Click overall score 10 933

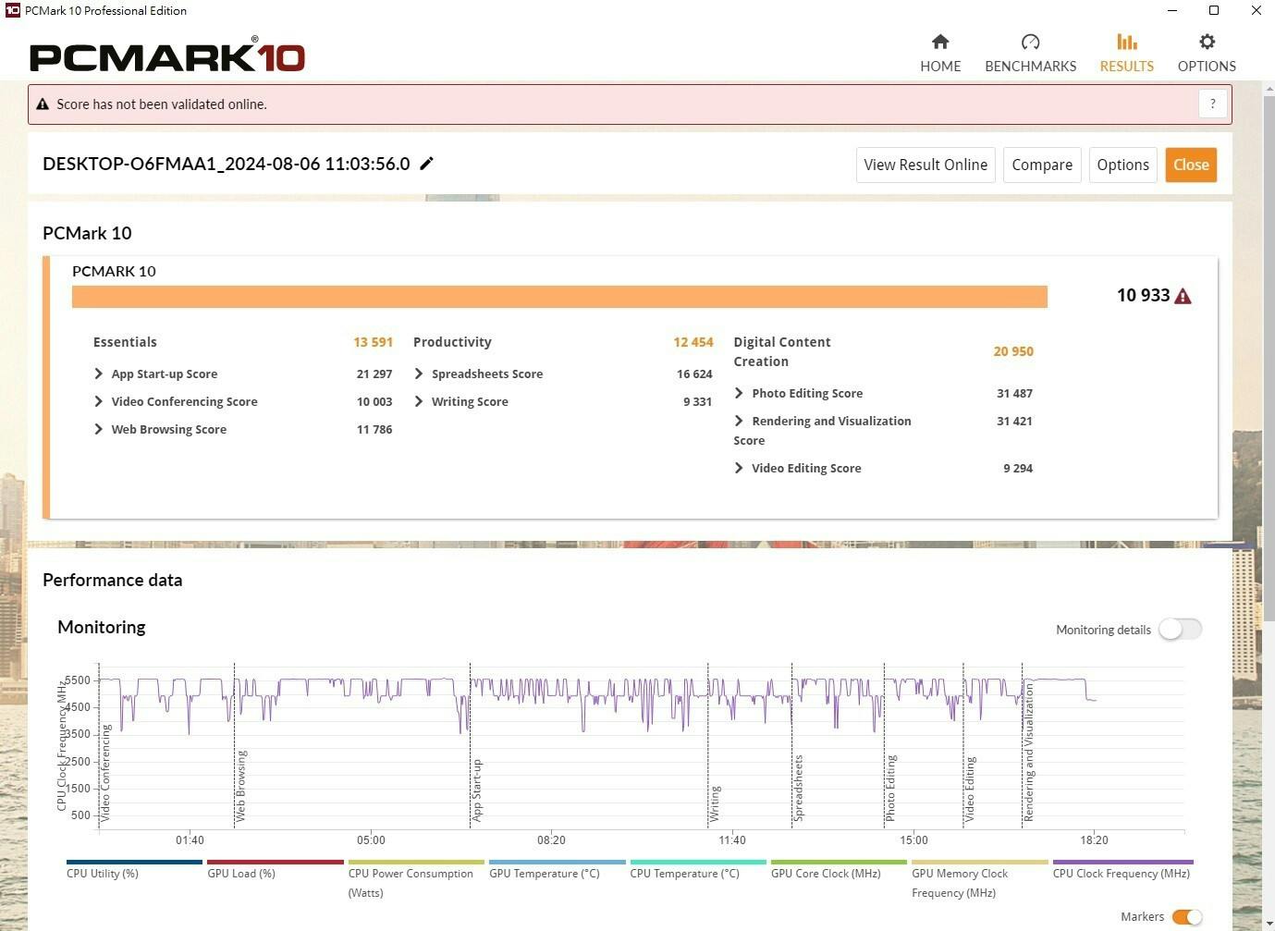click(x=1144, y=296)
